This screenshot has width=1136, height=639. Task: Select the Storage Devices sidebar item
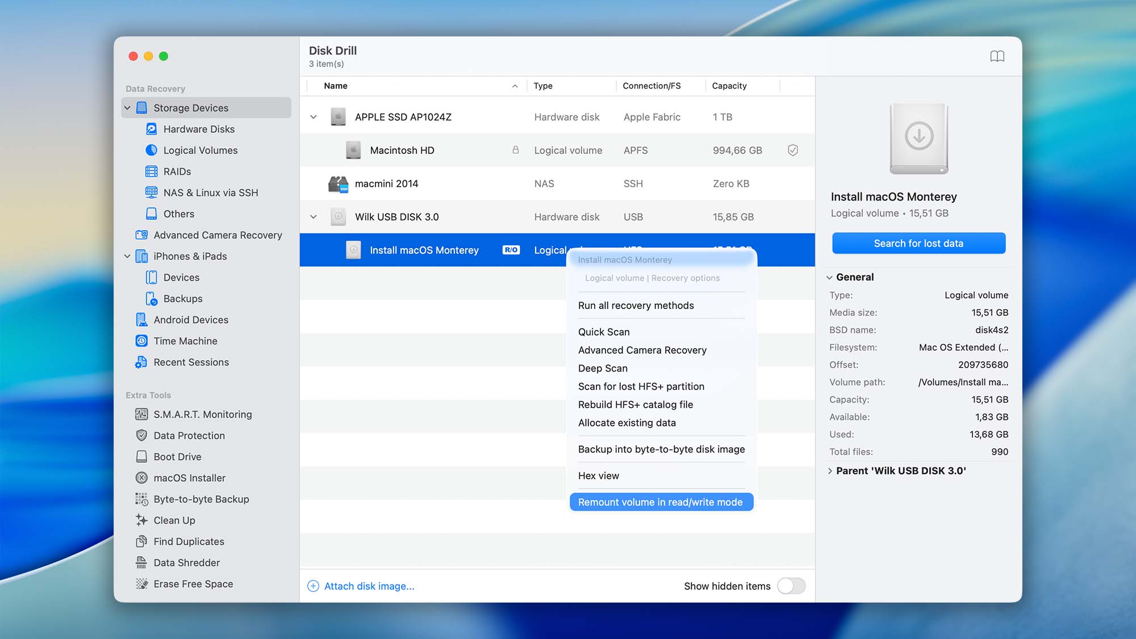pyautogui.click(x=206, y=108)
